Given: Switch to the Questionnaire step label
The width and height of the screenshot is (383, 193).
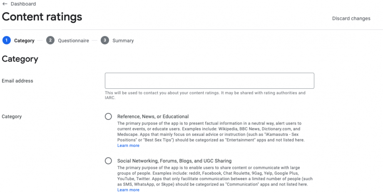Looking at the screenshot, I should point(73,41).
